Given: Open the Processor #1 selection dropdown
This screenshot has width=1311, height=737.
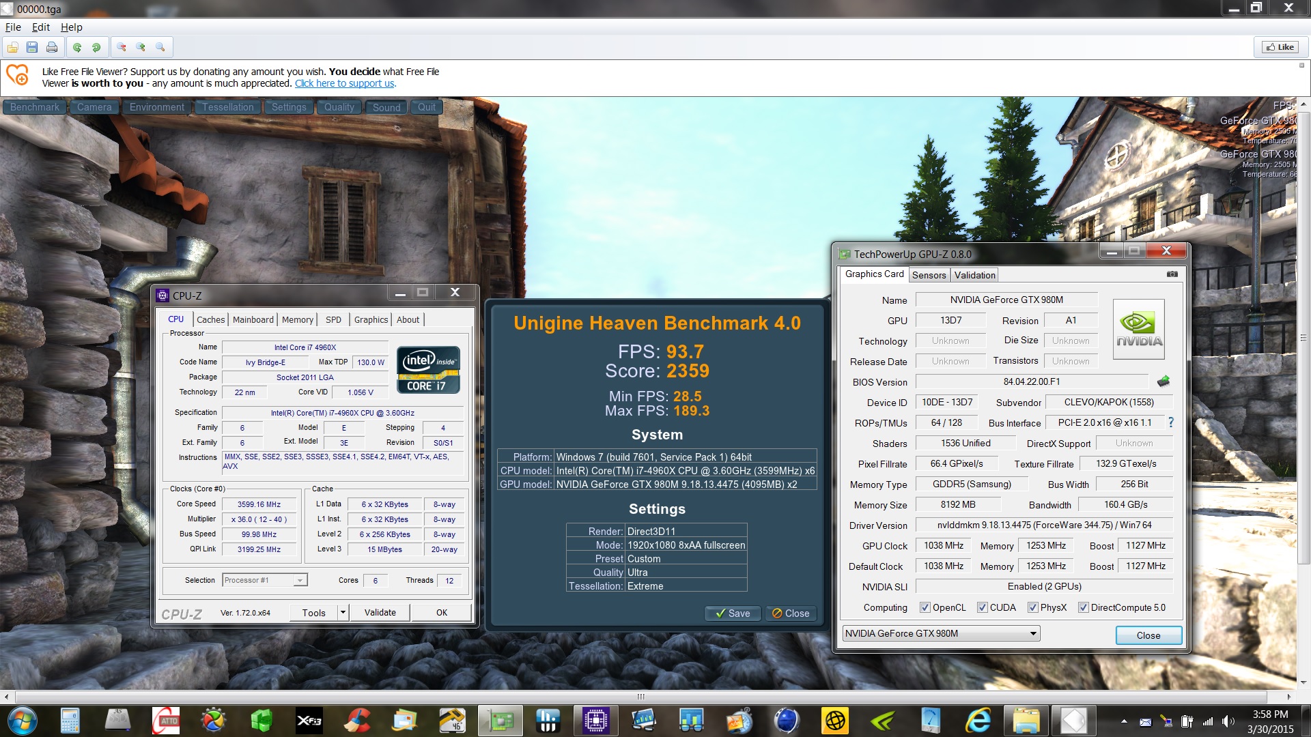Looking at the screenshot, I should 266,580.
